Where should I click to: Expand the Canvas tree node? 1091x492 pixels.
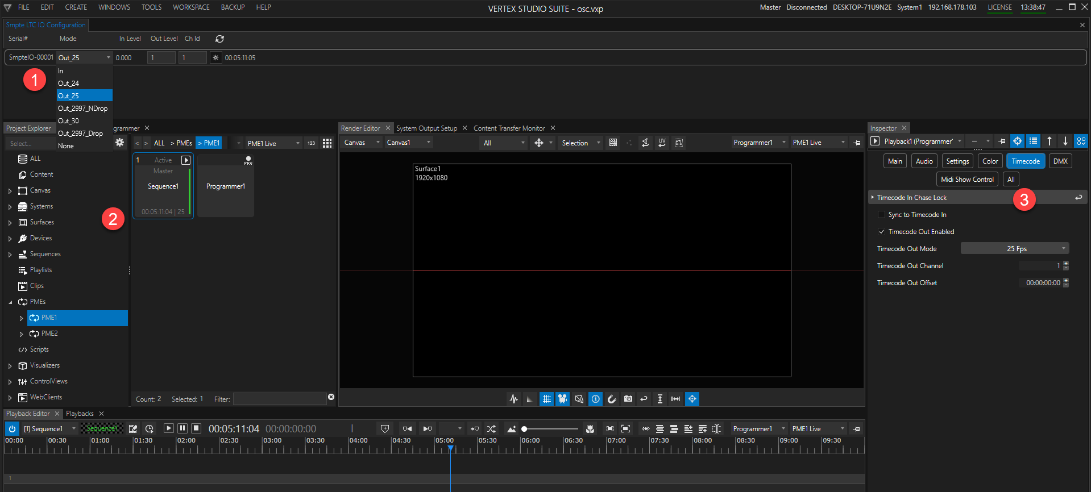click(x=10, y=191)
